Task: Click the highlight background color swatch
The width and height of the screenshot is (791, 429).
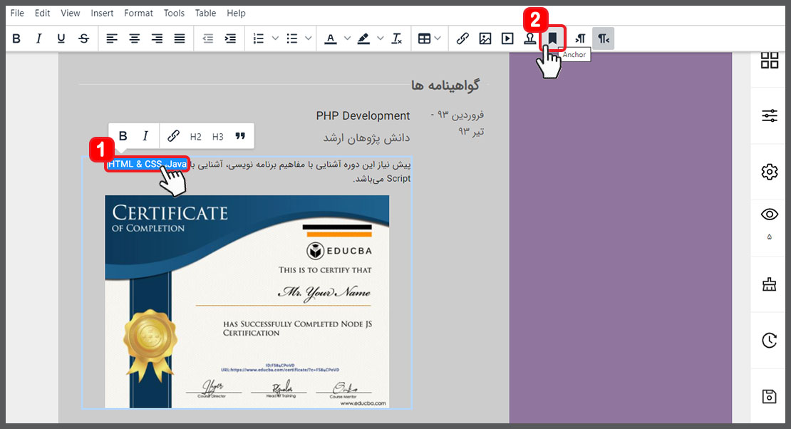Action: [x=364, y=38]
